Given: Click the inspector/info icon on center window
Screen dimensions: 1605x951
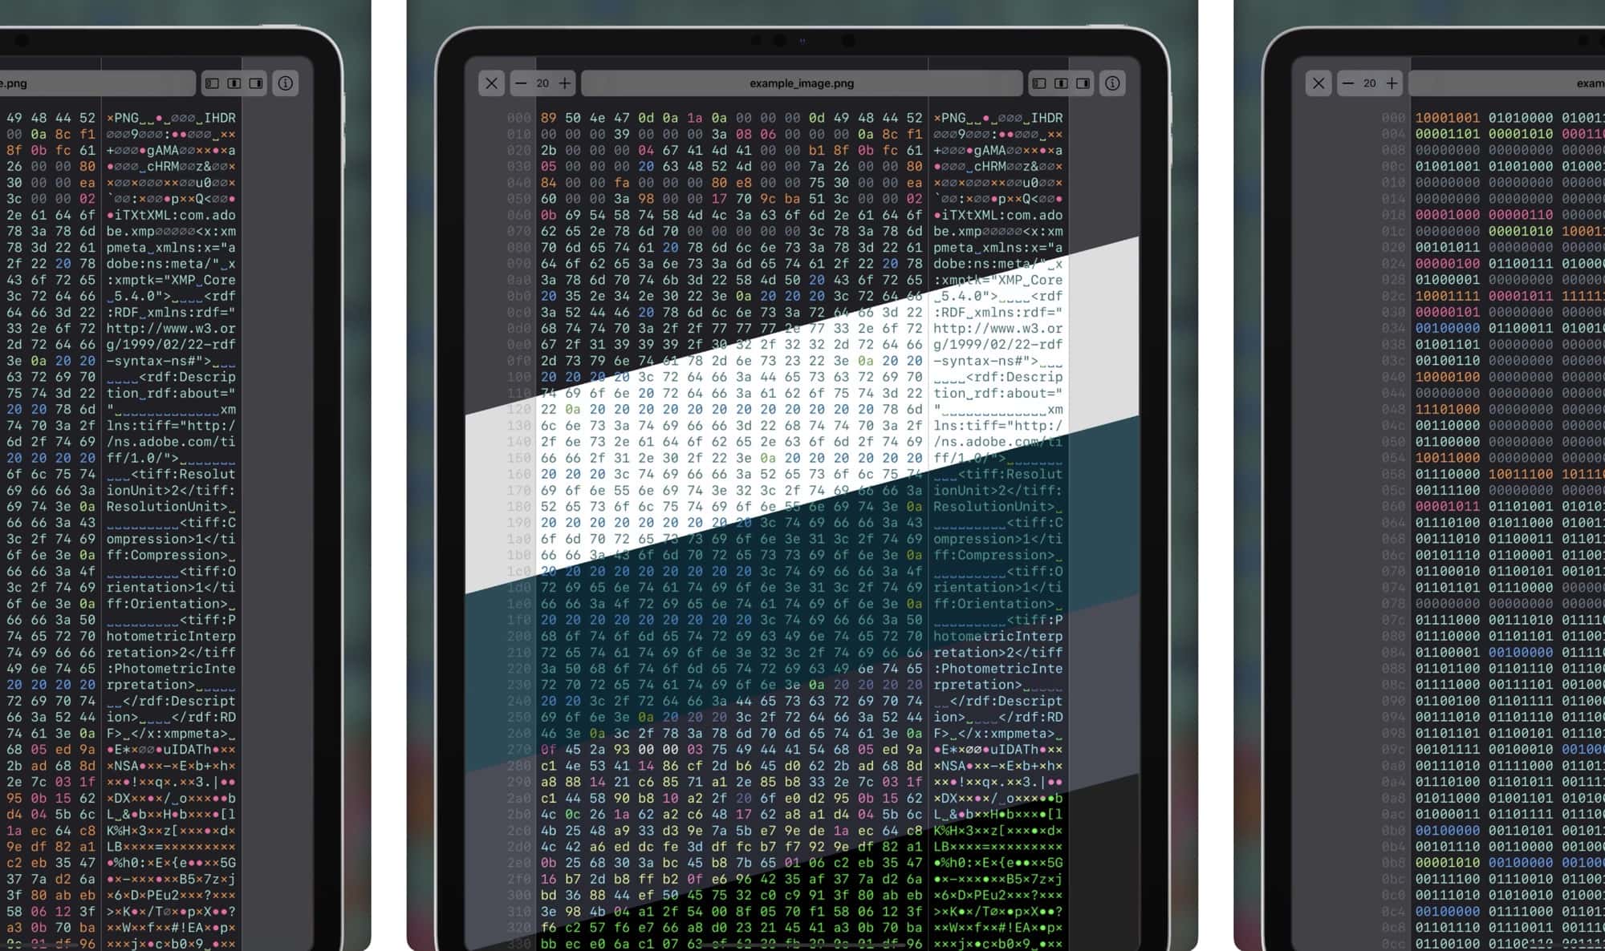Looking at the screenshot, I should [x=1113, y=83].
